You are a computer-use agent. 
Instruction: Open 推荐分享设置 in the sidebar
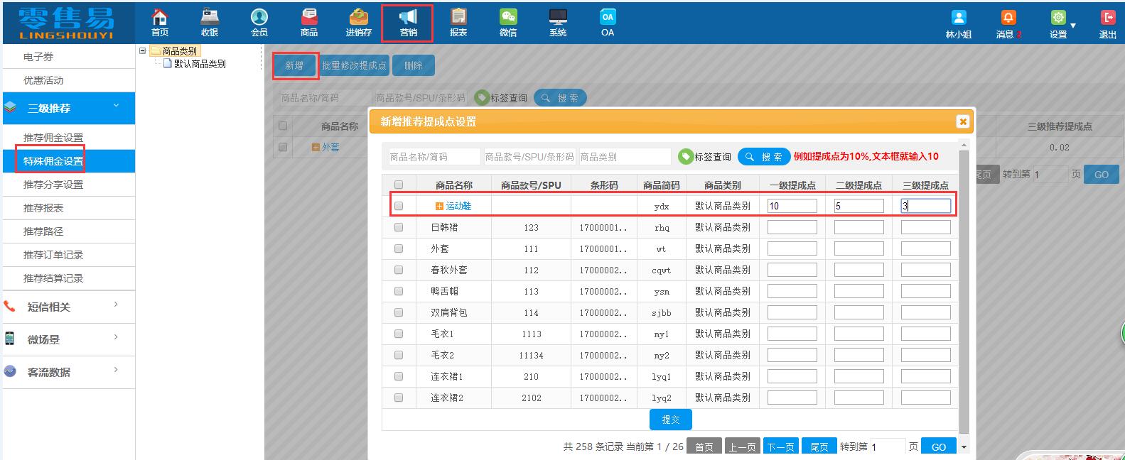[53, 185]
